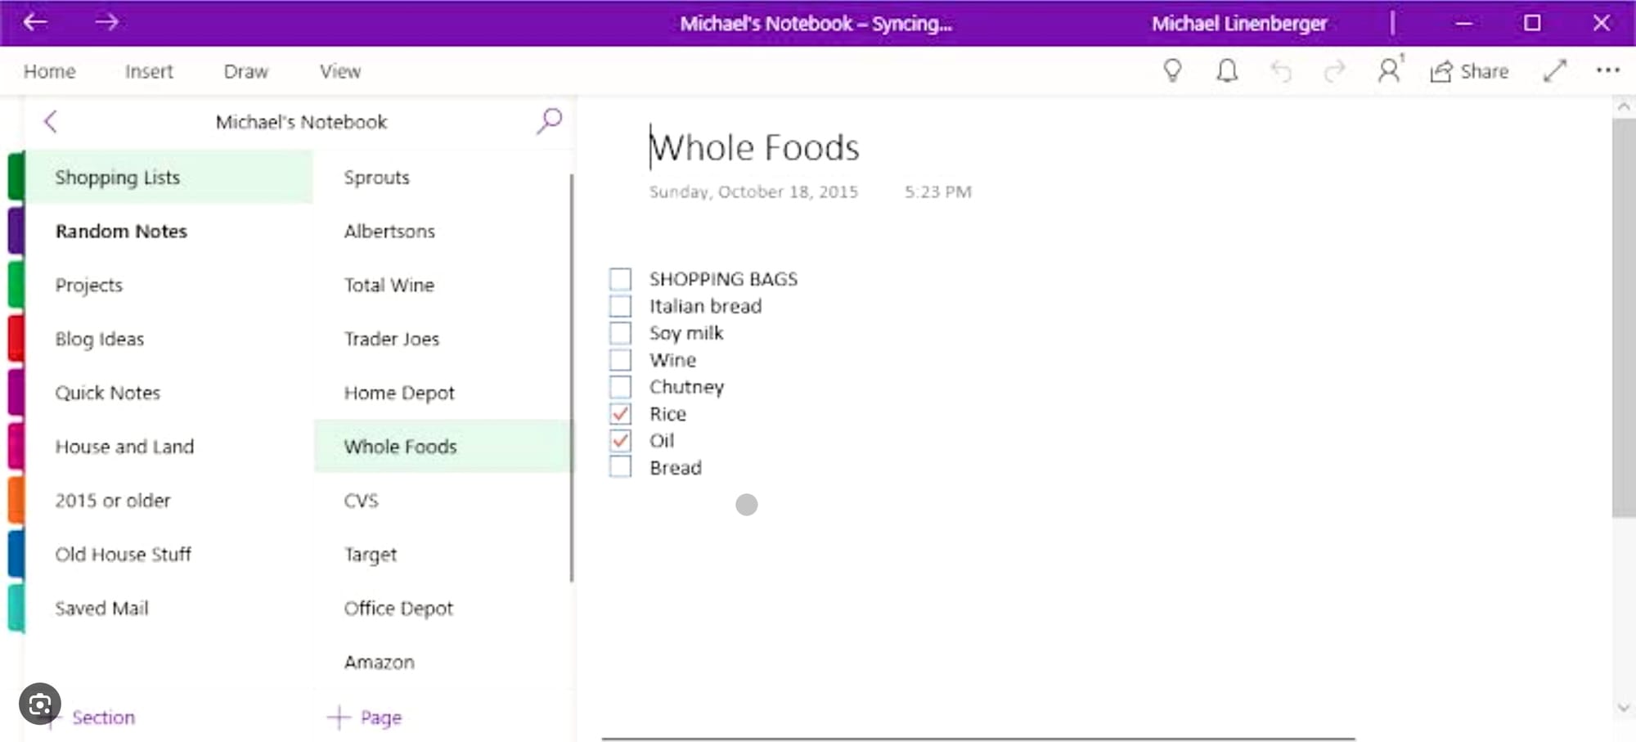Open the Random Notes section
This screenshot has width=1636, height=742.
pos(169,231)
